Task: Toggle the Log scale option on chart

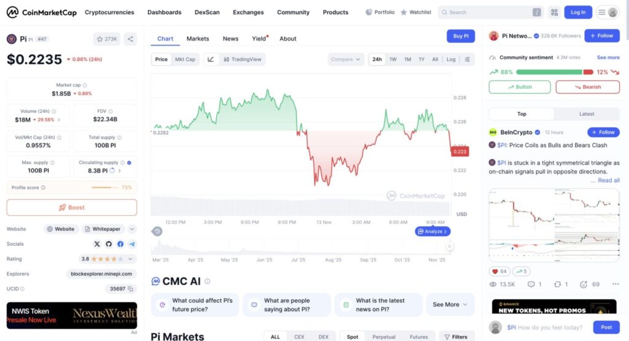Action: point(451,59)
